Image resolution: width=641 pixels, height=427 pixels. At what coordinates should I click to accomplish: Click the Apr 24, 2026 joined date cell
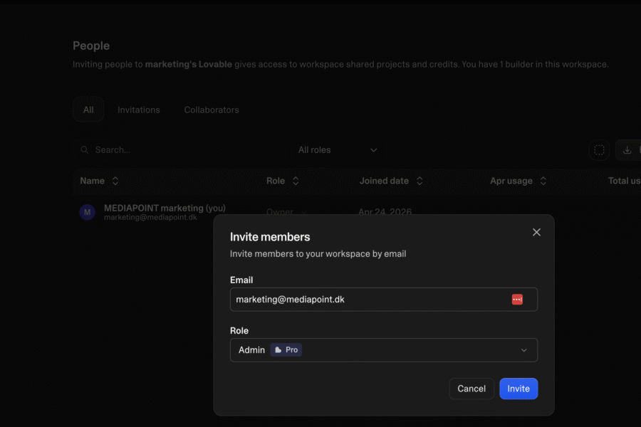[385, 211]
